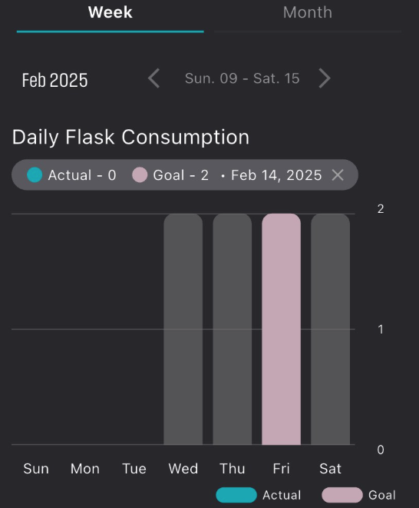Screen dimensions: 419x508
Task: Click the Feb 2025 month heading
Action: pos(54,80)
